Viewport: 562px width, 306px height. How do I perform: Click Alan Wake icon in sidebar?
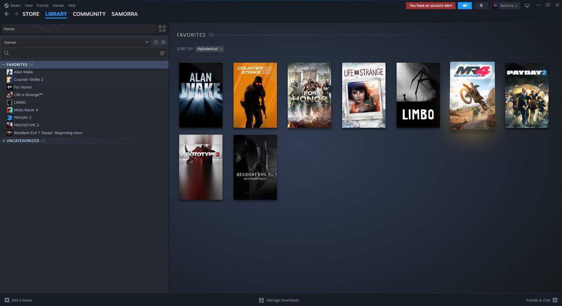coord(10,72)
